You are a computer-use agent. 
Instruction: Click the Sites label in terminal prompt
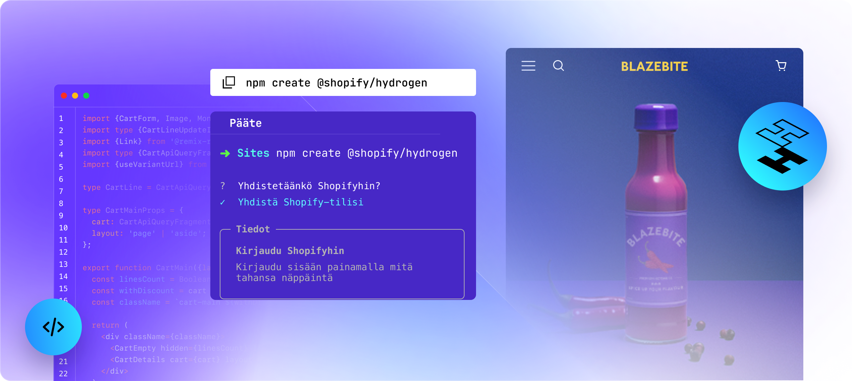253,153
